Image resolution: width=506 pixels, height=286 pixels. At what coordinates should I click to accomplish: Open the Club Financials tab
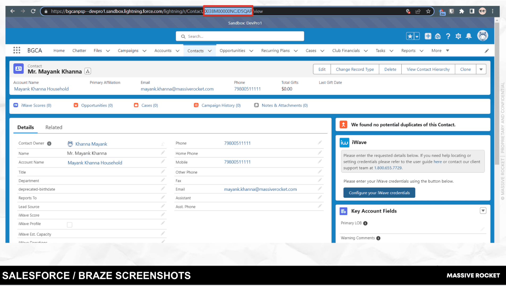pyautogui.click(x=346, y=50)
